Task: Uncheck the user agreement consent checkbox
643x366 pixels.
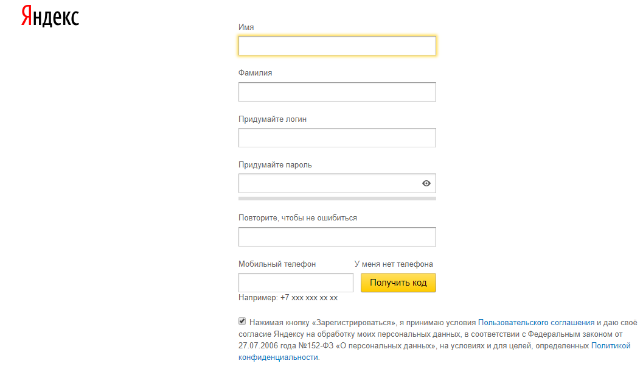Action: [242, 321]
